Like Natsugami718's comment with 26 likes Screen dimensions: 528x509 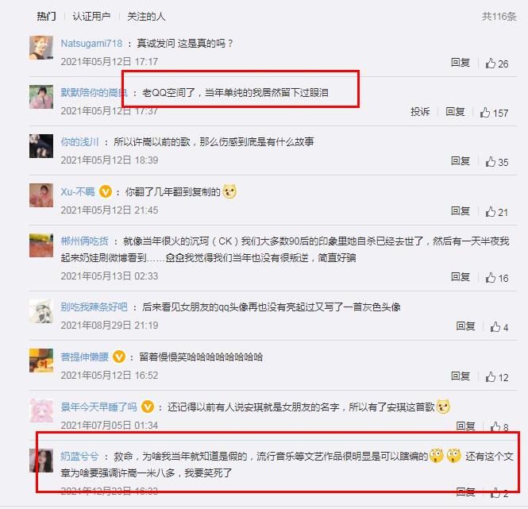(491, 64)
